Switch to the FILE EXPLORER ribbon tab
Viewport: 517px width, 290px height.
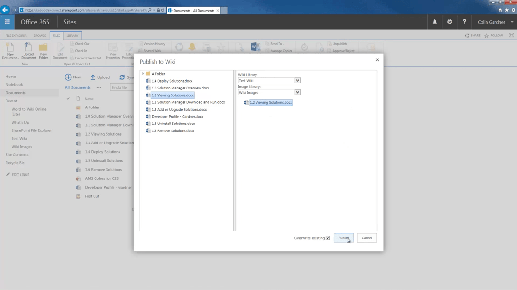[x=16, y=36]
